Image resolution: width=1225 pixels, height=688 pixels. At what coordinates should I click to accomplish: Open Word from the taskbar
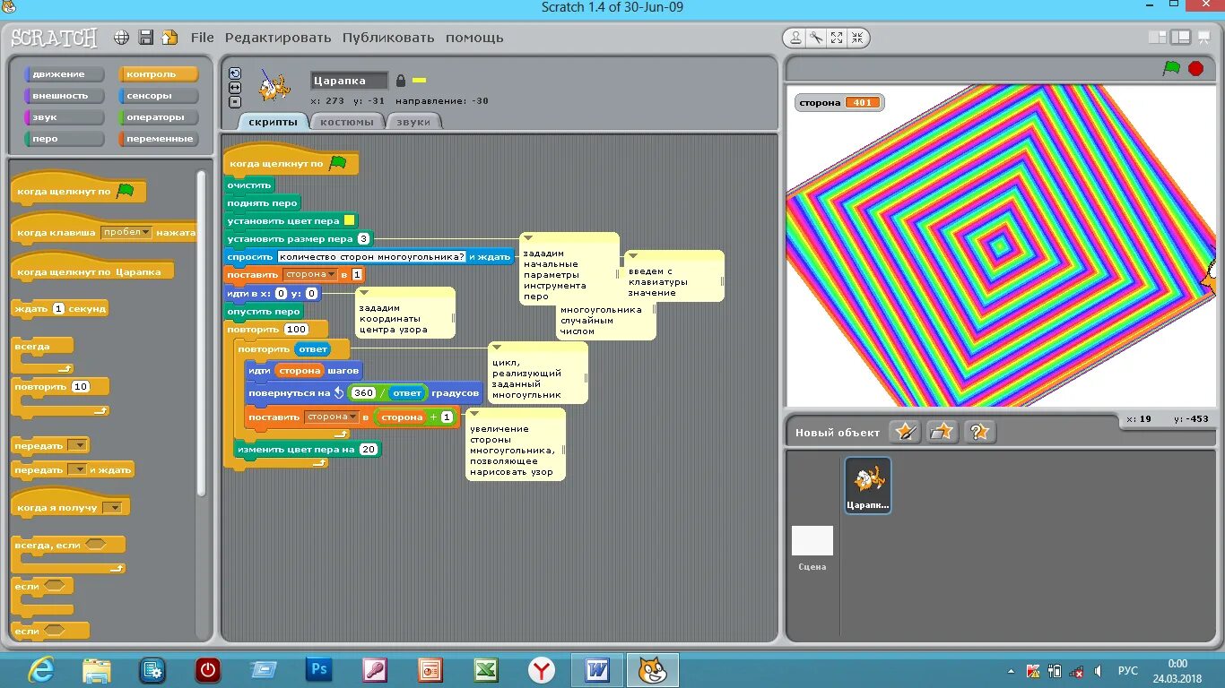point(597,670)
